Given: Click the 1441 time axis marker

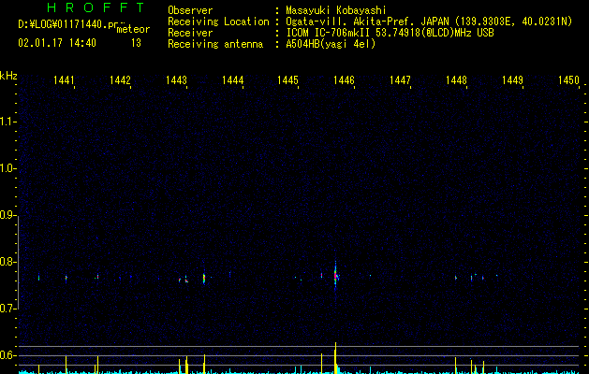Looking at the screenshot, I should (x=64, y=80).
